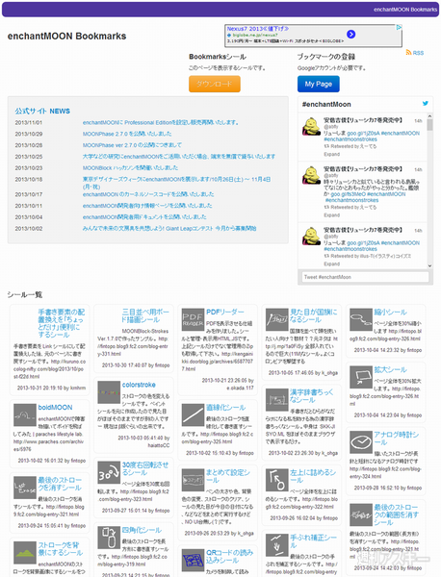Click the blue arrow icon in the Nexus7 ad
The image size is (441, 577).
[x=351, y=35]
